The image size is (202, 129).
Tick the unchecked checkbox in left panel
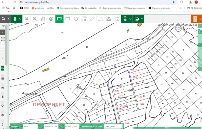3,49
